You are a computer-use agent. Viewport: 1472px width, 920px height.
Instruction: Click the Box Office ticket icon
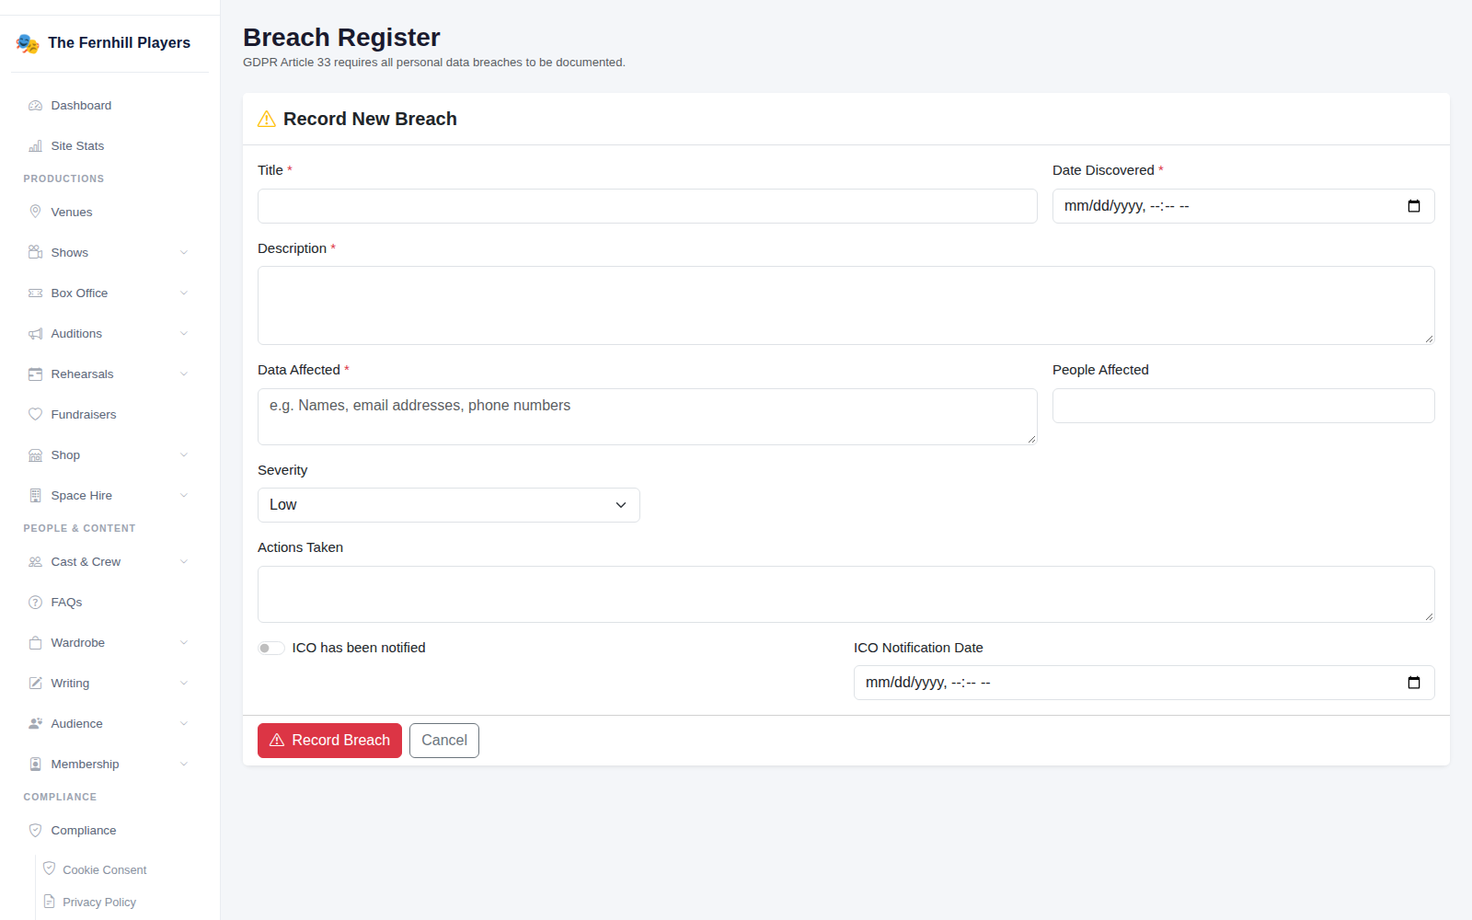35,293
